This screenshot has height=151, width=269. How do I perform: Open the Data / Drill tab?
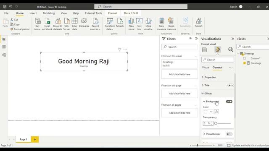[x=131, y=13]
